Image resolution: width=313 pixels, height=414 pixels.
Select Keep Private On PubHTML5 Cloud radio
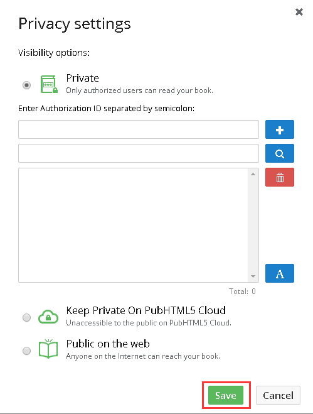tap(26, 317)
